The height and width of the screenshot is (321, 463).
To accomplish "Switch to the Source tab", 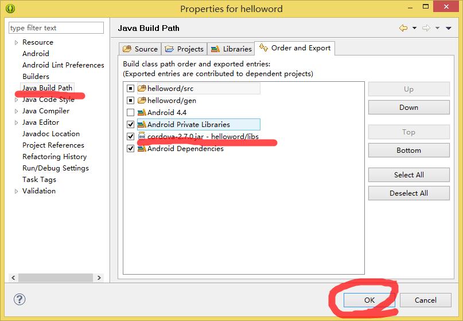I will (140, 49).
